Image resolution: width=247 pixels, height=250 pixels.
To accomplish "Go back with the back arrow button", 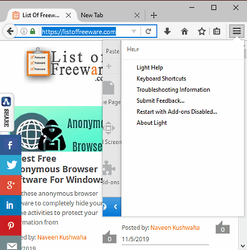I will coord(10,31).
